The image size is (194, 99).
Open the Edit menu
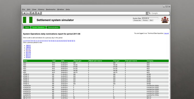point(29,9)
